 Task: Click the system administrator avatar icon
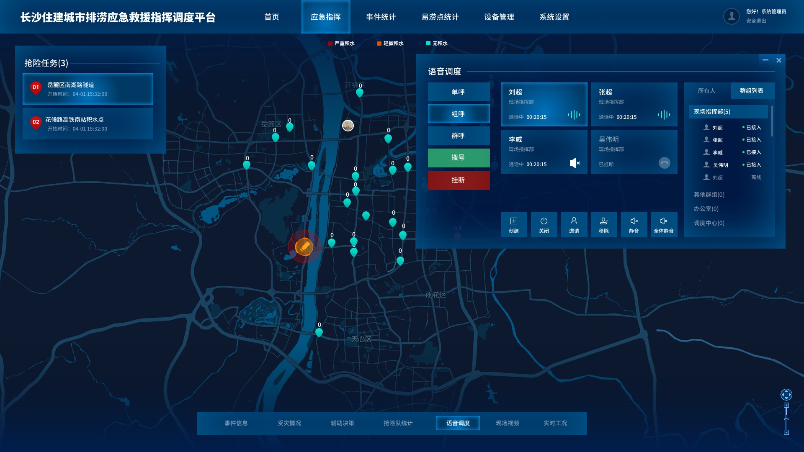tap(731, 16)
